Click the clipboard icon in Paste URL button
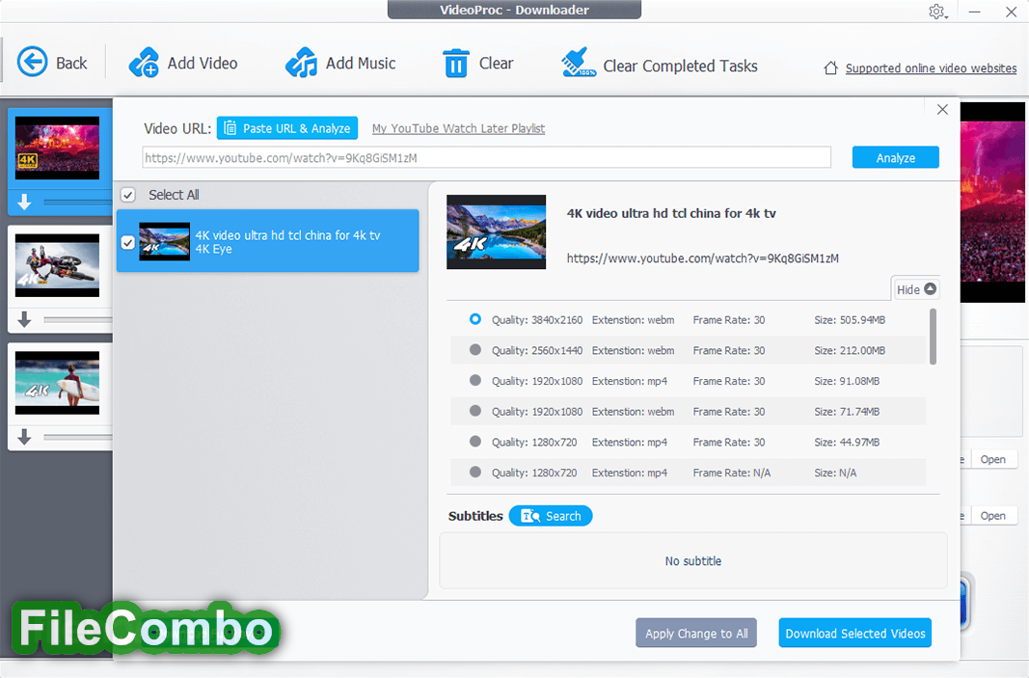The image size is (1029, 678). pyautogui.click(x=230, y=128)
